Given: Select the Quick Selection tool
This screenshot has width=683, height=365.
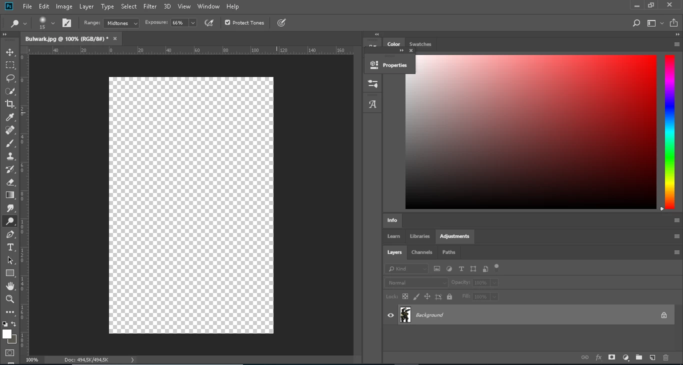Looking at the screenshot, I should [x=10, y=91].
